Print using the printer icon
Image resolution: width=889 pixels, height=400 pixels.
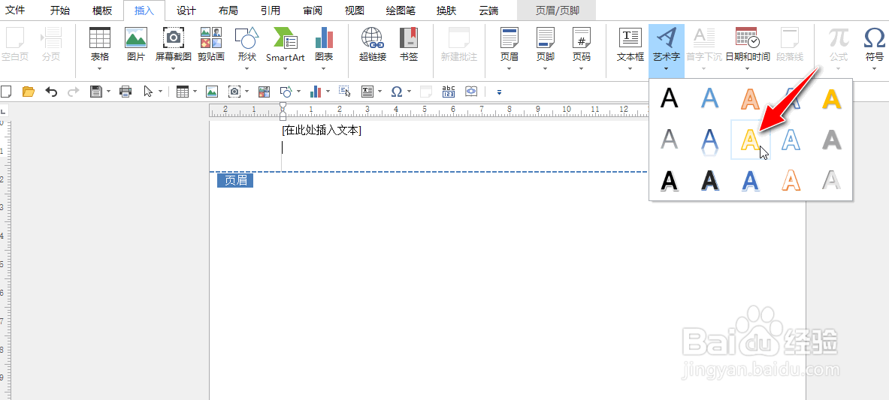tap(125, 92)
